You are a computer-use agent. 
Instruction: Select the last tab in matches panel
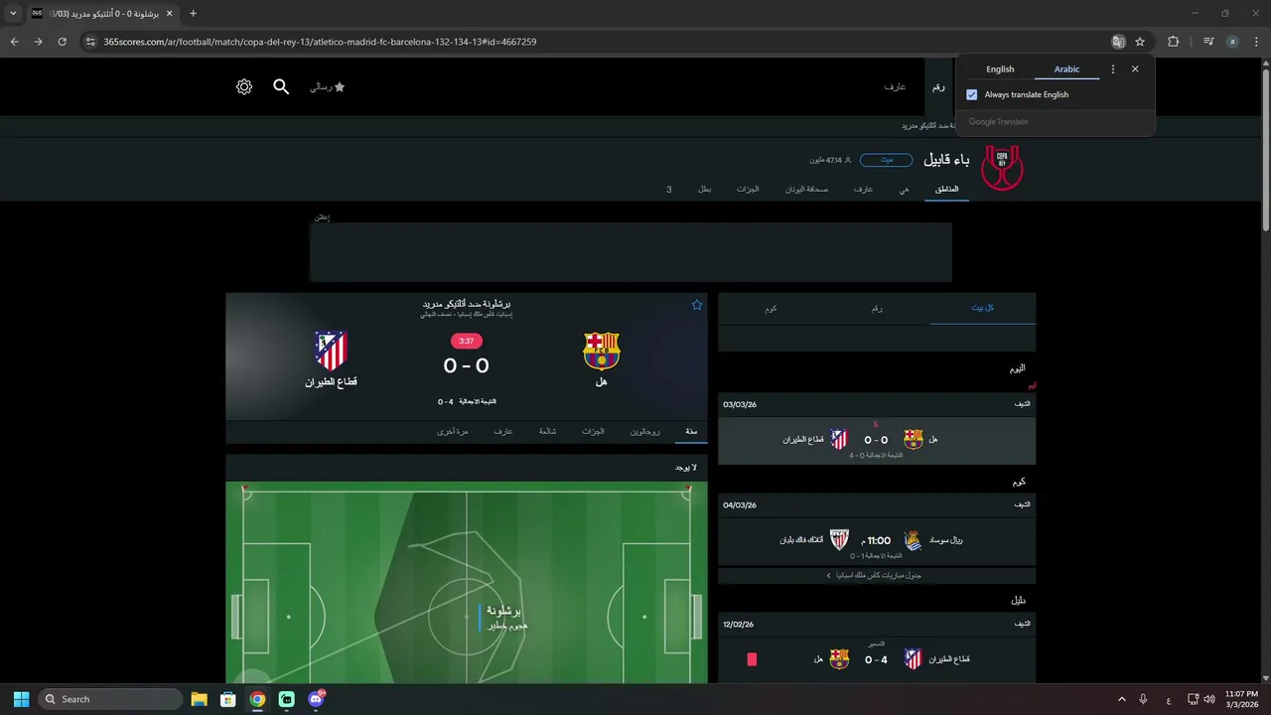(x=771, y=309)
